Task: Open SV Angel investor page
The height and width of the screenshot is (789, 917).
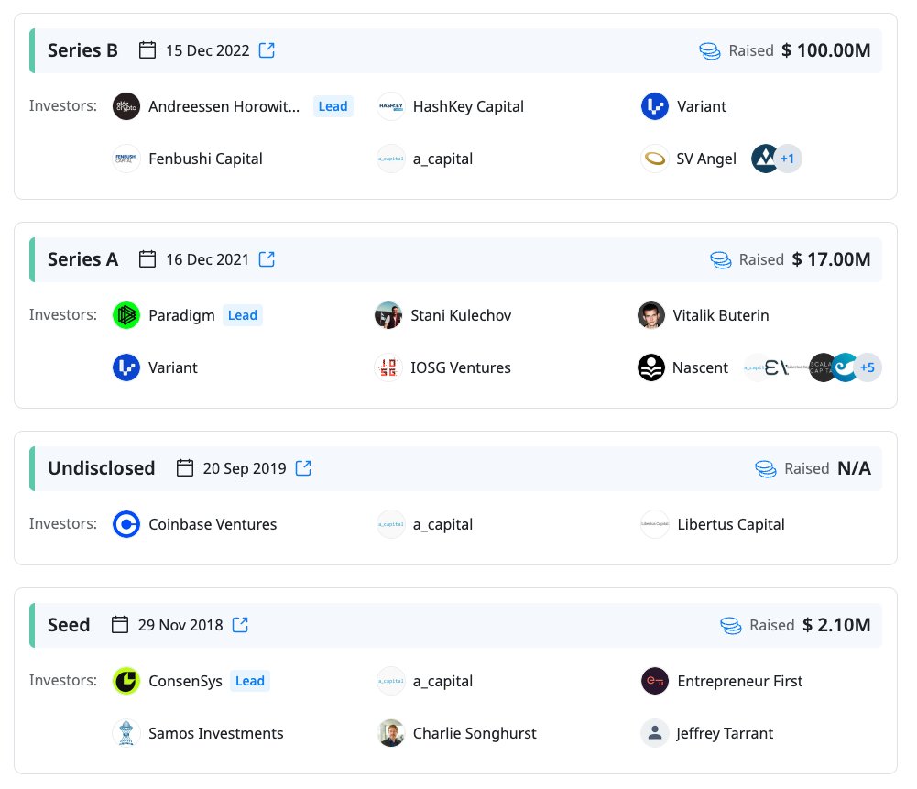Action: (x=706, y=159)
